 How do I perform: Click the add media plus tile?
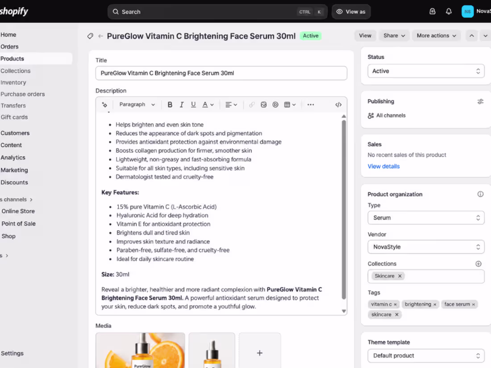[260, 351]
